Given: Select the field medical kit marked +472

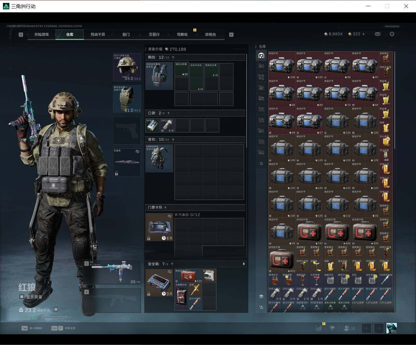Looking at the screenshot, I should [282, 259].
